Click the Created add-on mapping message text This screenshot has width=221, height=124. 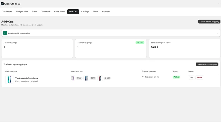click(19, 33)
